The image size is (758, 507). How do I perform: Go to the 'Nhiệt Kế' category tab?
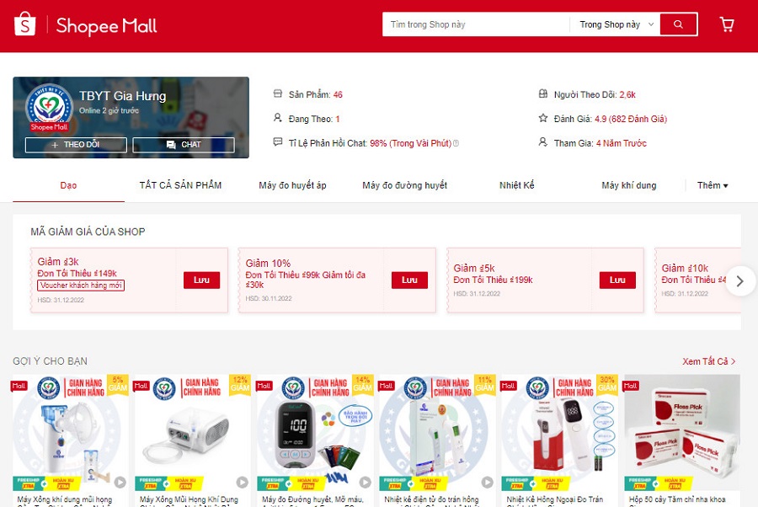pos(516,185)
